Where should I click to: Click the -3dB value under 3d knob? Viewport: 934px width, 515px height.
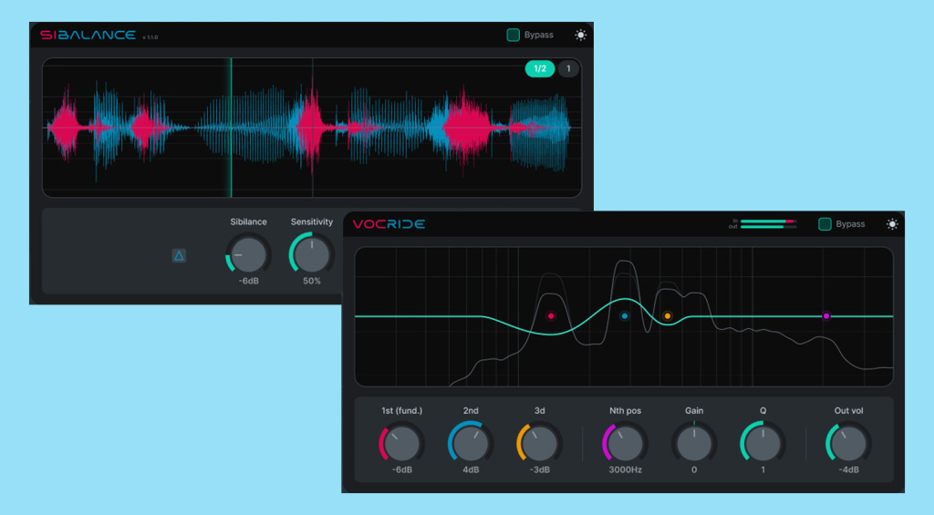click(x=539, y=469)
